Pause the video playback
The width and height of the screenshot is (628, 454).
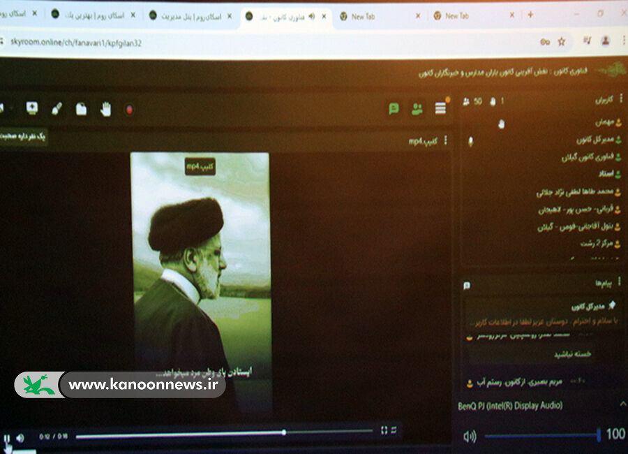(x=7, y=438)
